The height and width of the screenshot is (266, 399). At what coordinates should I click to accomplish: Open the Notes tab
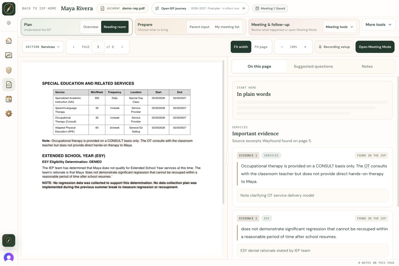pyautogui.click(x=367, y=66)
